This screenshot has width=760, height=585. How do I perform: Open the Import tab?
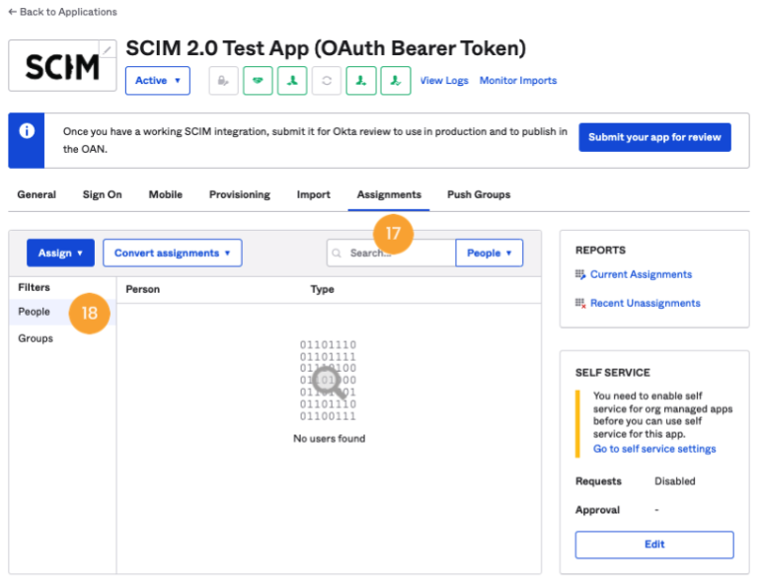point(314,194)
